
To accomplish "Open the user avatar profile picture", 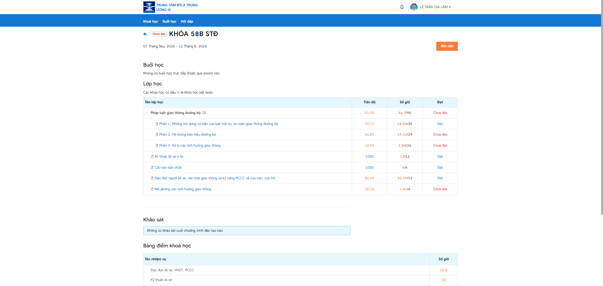I will point(414,7).
